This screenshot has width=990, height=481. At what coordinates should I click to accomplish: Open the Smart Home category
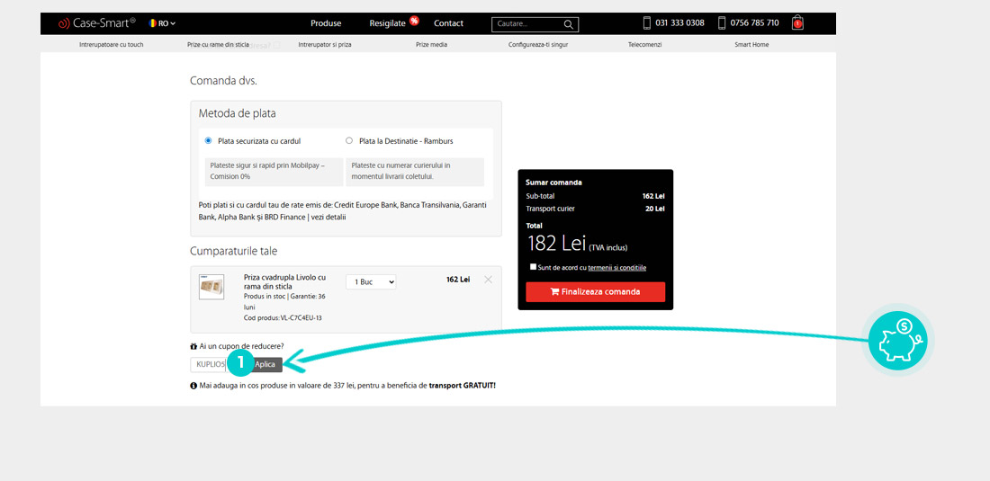[751, 44]
